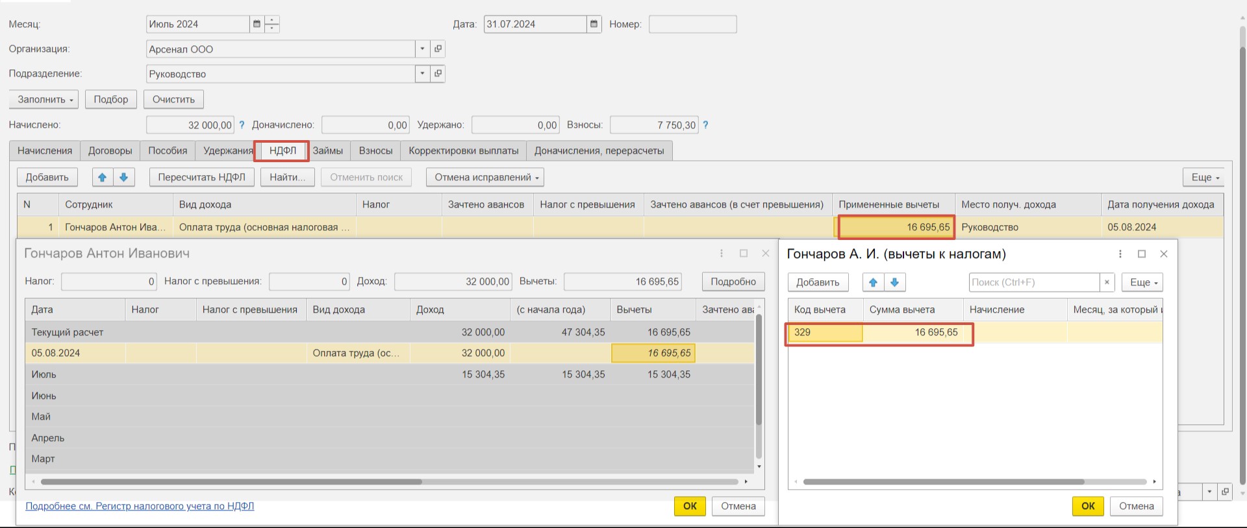Open more options menu in вычеты к налогам window

[1120, 254]
